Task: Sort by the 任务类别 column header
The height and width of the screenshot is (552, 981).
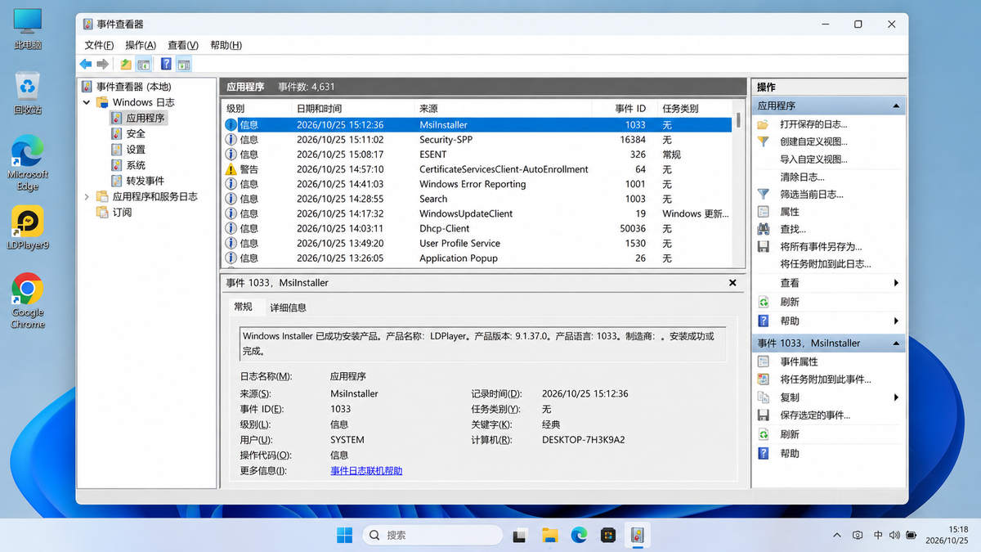Action: [695, 109]
